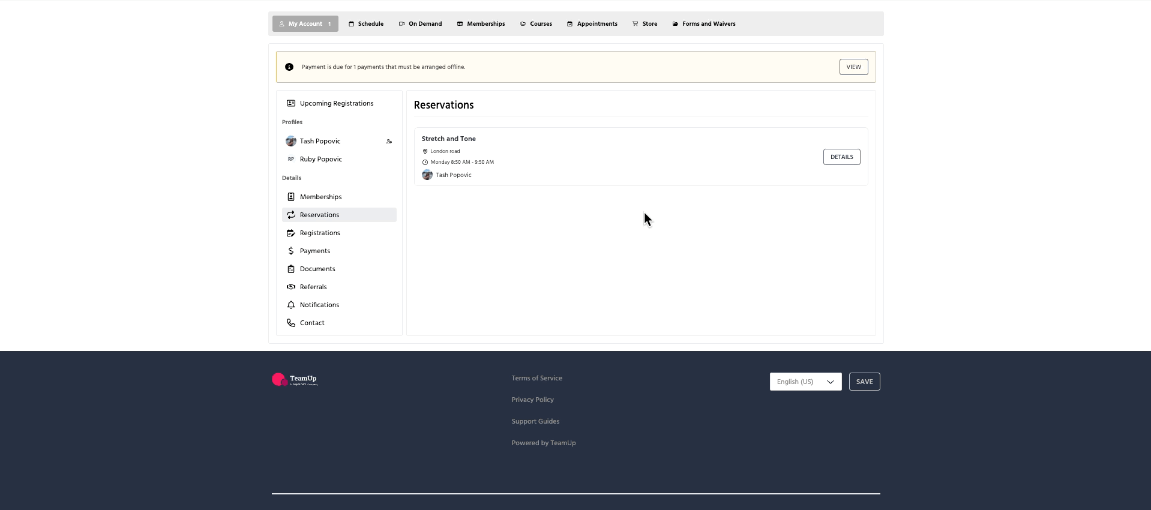This screenshot has height=510, width=1151.
Task: Go to Forms and Waivers tab
Action: 703,24
